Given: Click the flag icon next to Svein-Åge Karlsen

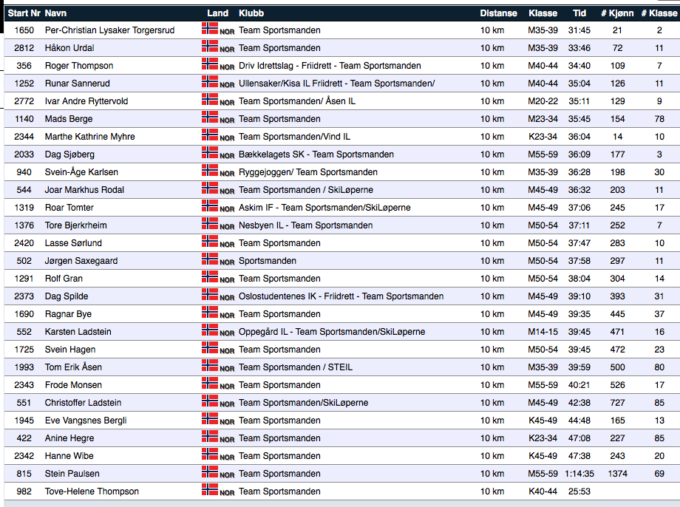Looking at the screenshot, I should (210, 171).
